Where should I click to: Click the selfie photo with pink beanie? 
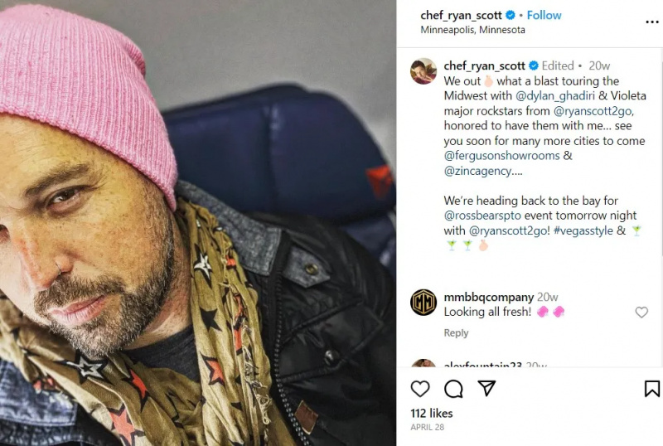198,223
